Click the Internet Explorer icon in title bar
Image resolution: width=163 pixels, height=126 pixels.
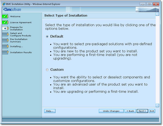(x=4, y=4)
